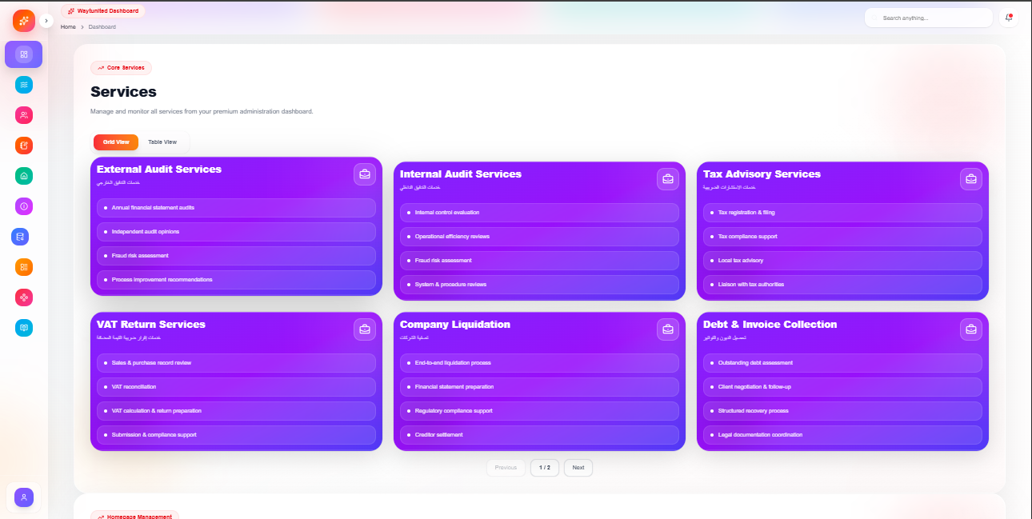Select 'Independent audit opinions' row
The height and width of the screenshot is (519, 1032).
pos(236,232)
